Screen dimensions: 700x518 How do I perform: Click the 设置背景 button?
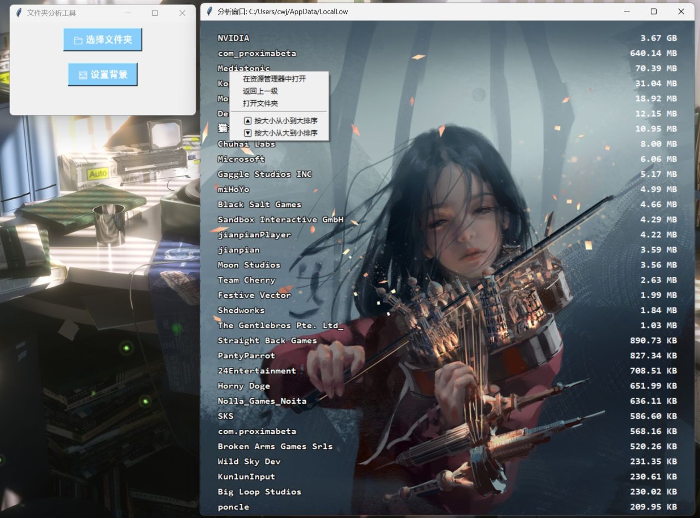pos(102,74)
